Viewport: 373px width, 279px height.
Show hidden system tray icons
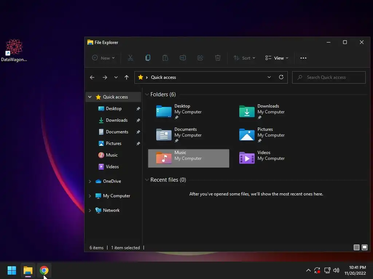[308, 270]
